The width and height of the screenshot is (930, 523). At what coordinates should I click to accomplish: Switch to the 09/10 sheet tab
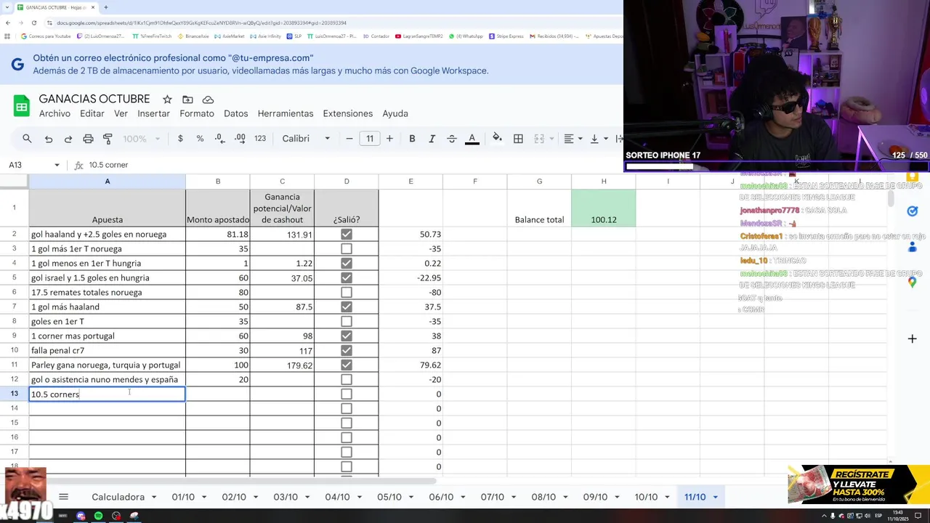click(x=595, y=497)
